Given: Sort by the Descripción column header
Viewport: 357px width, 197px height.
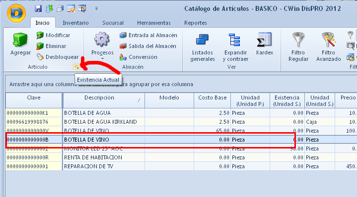Looking at the screenshot, I should tap(104, 100).
